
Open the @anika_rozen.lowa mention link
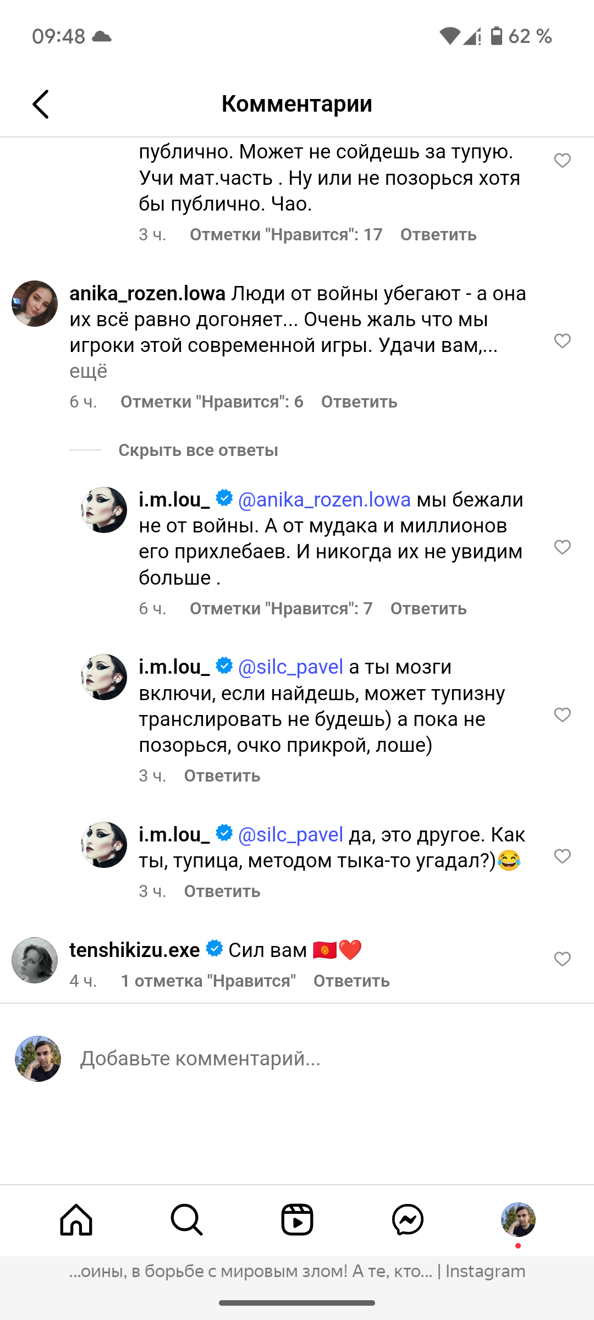(x=324, y=500)
